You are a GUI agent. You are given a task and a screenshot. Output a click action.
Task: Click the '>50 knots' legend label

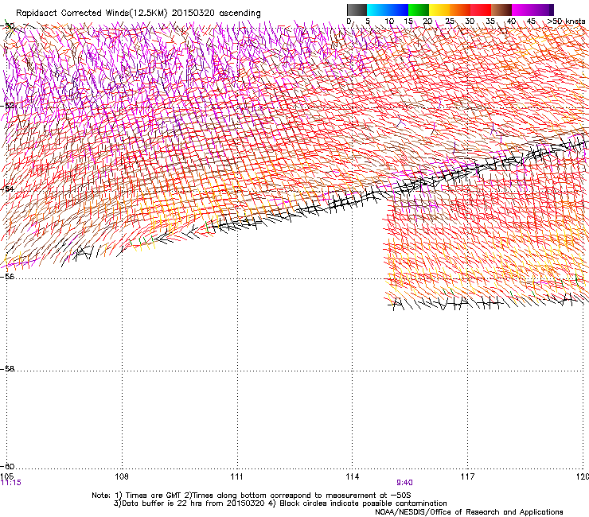click(x=566, y=21)
